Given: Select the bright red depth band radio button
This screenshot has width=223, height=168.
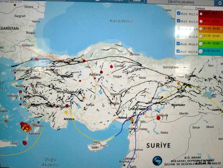Looking at the screenshot, I should click(x=201, y=21).
